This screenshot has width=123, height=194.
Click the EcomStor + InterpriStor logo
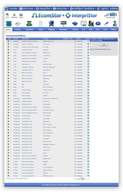point(64,15)
